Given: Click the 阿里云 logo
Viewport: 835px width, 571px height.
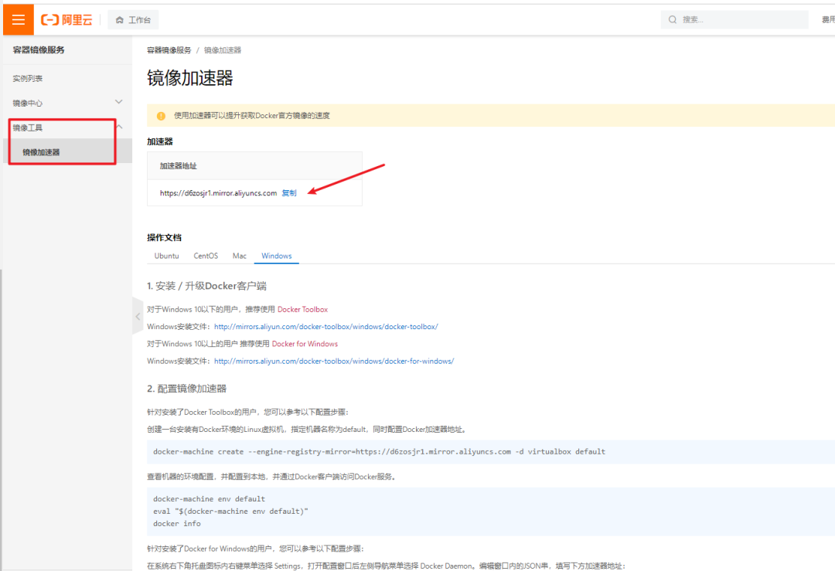Looking at the screenshot, I should 66,19.
